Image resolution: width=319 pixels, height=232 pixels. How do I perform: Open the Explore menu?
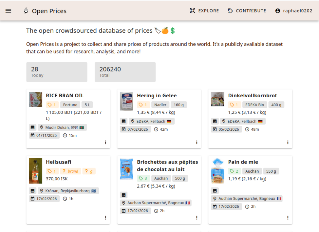pyautogui.click(x=204, y=11)
